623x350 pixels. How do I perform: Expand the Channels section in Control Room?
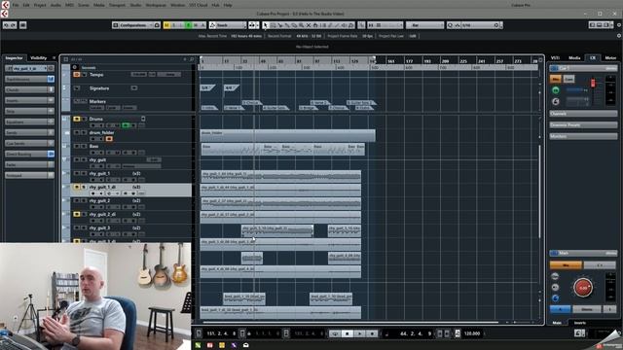(583, 114)
